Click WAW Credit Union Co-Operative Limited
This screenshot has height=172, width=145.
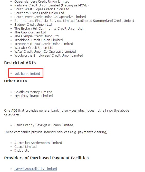45,52
